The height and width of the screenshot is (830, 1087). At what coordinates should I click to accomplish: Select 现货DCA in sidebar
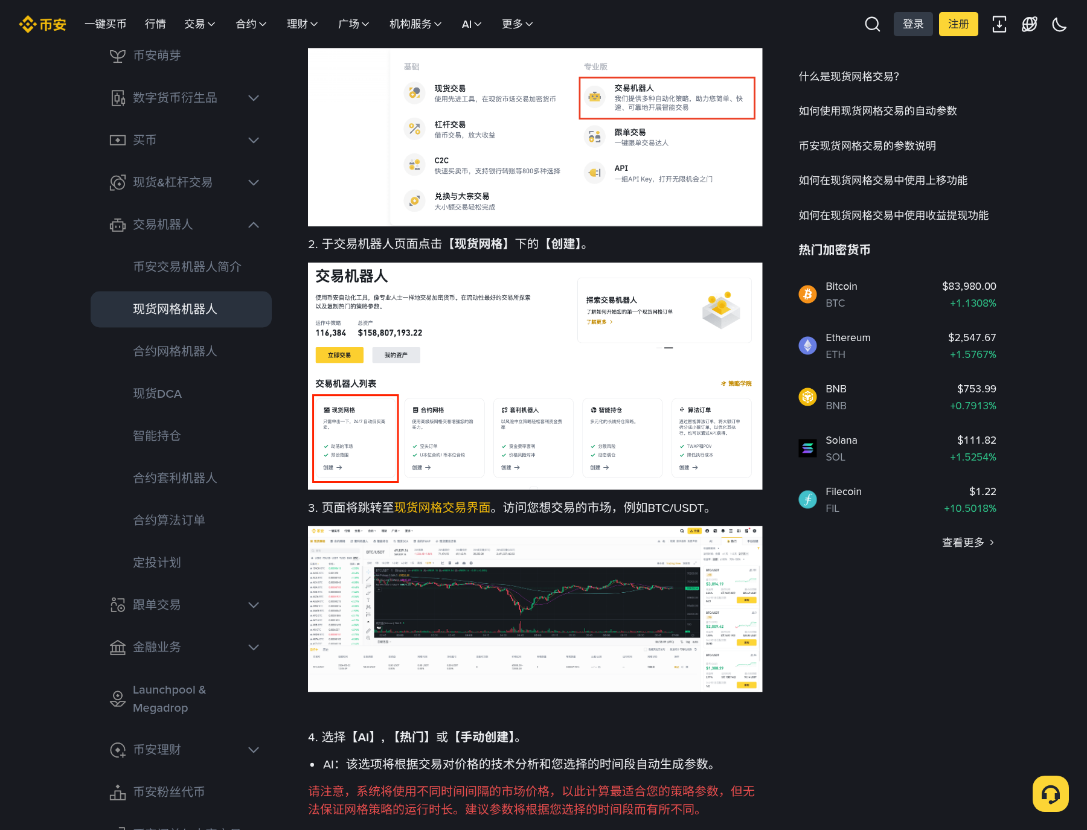(157, 394)
